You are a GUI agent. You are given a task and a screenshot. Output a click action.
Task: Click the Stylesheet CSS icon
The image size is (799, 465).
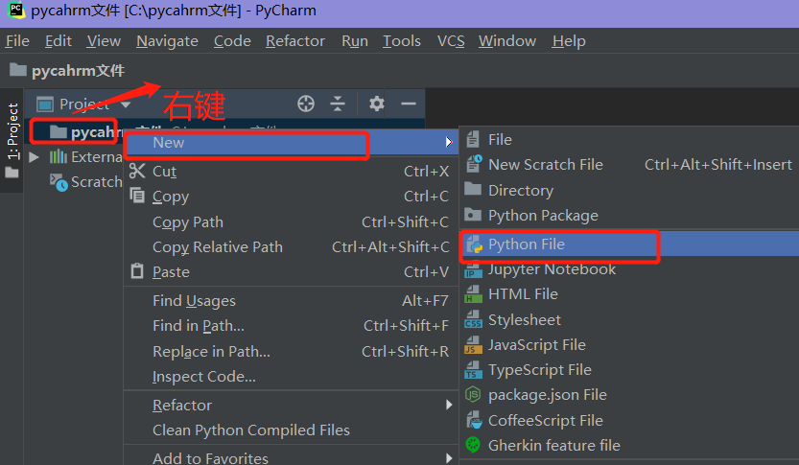pos(473,320)
